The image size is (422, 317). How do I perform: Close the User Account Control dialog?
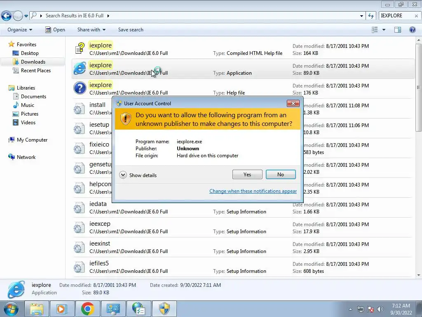click(x=293, y=103)
